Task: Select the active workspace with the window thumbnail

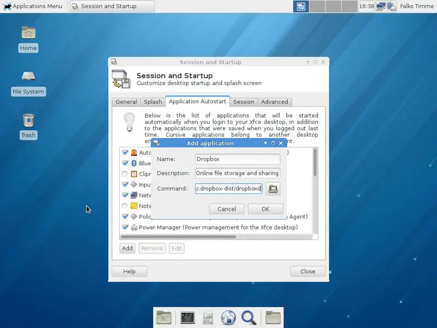Action: tap(301, 6)
